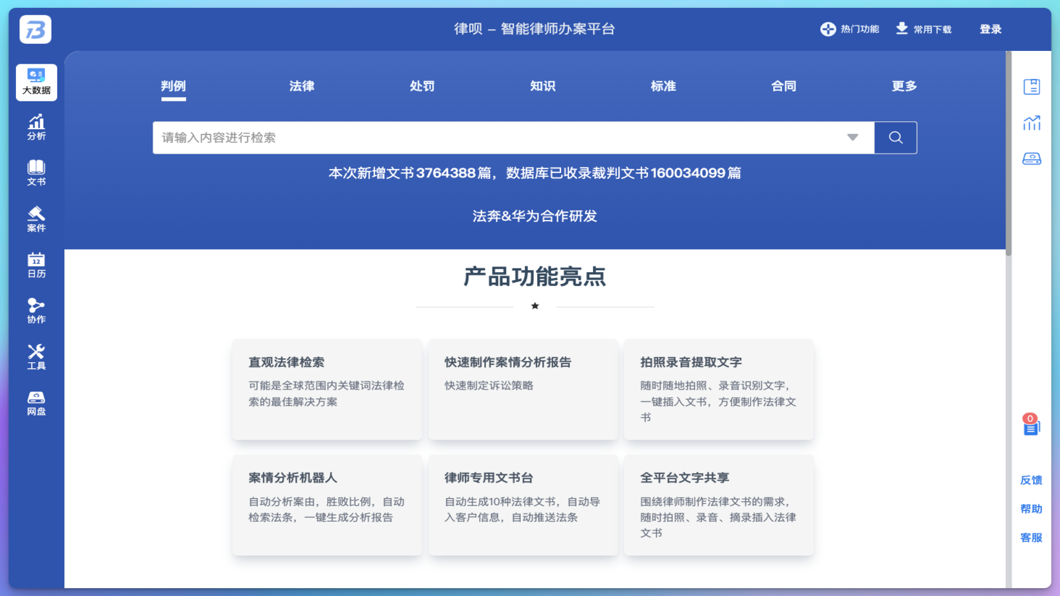Screen dimensions: 1060x596
Task: Open the 大数据 sidebar section
Action: click(x=36, y=82)
